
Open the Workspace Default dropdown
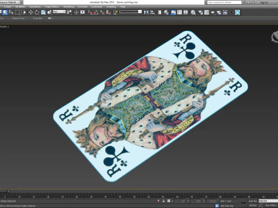click(x=10, y=2)
